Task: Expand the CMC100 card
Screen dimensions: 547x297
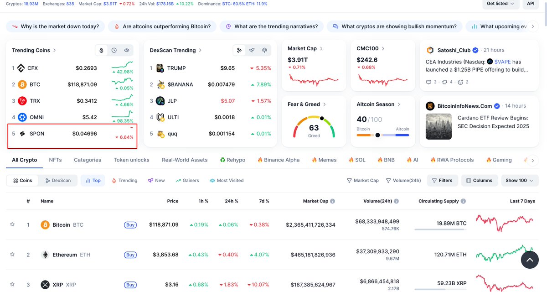Action: 371,48
